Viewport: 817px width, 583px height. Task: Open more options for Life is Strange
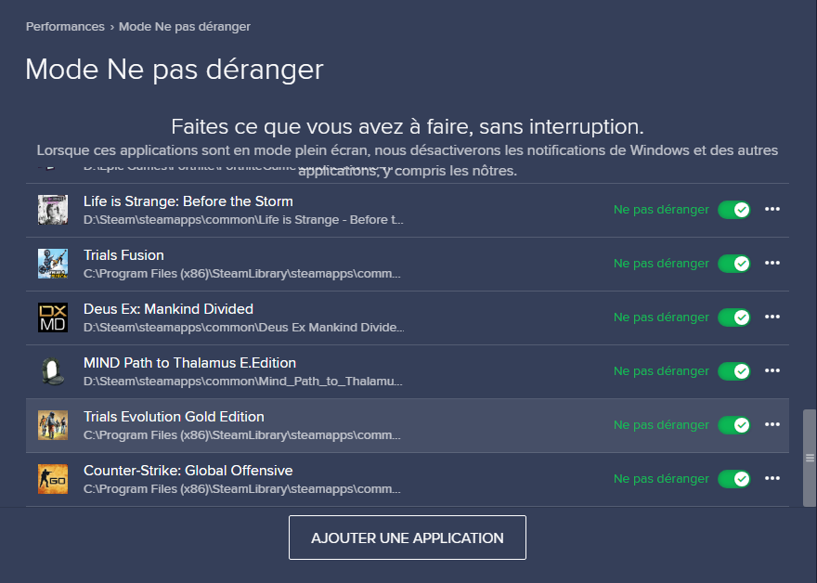click(x=772, y=210)
